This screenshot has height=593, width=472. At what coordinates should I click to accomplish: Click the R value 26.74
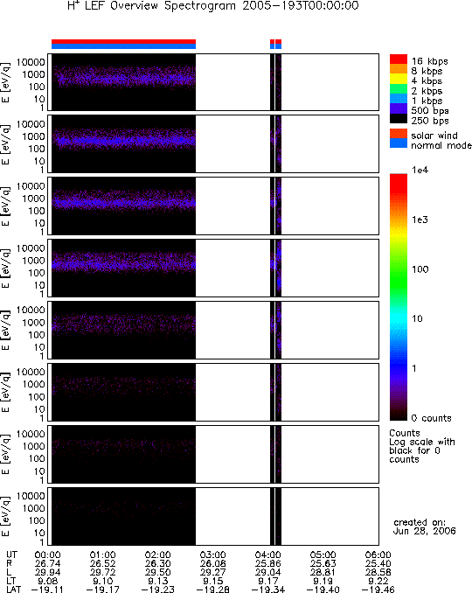pos(47,563)
